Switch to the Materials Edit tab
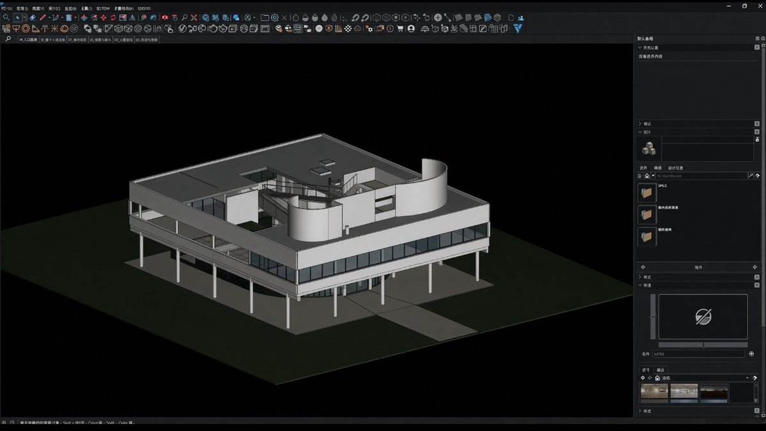Viewport: 766px width, 431px height. [661, 370]
